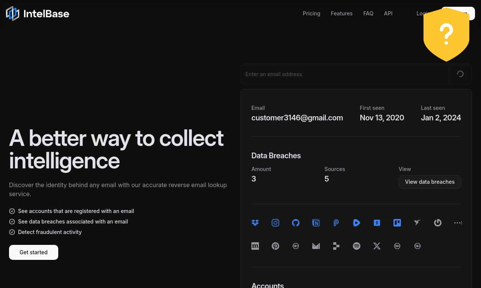This screenshot has width=481, height=288.
Task: Click the Trello account icon
Action: [397, 223]
